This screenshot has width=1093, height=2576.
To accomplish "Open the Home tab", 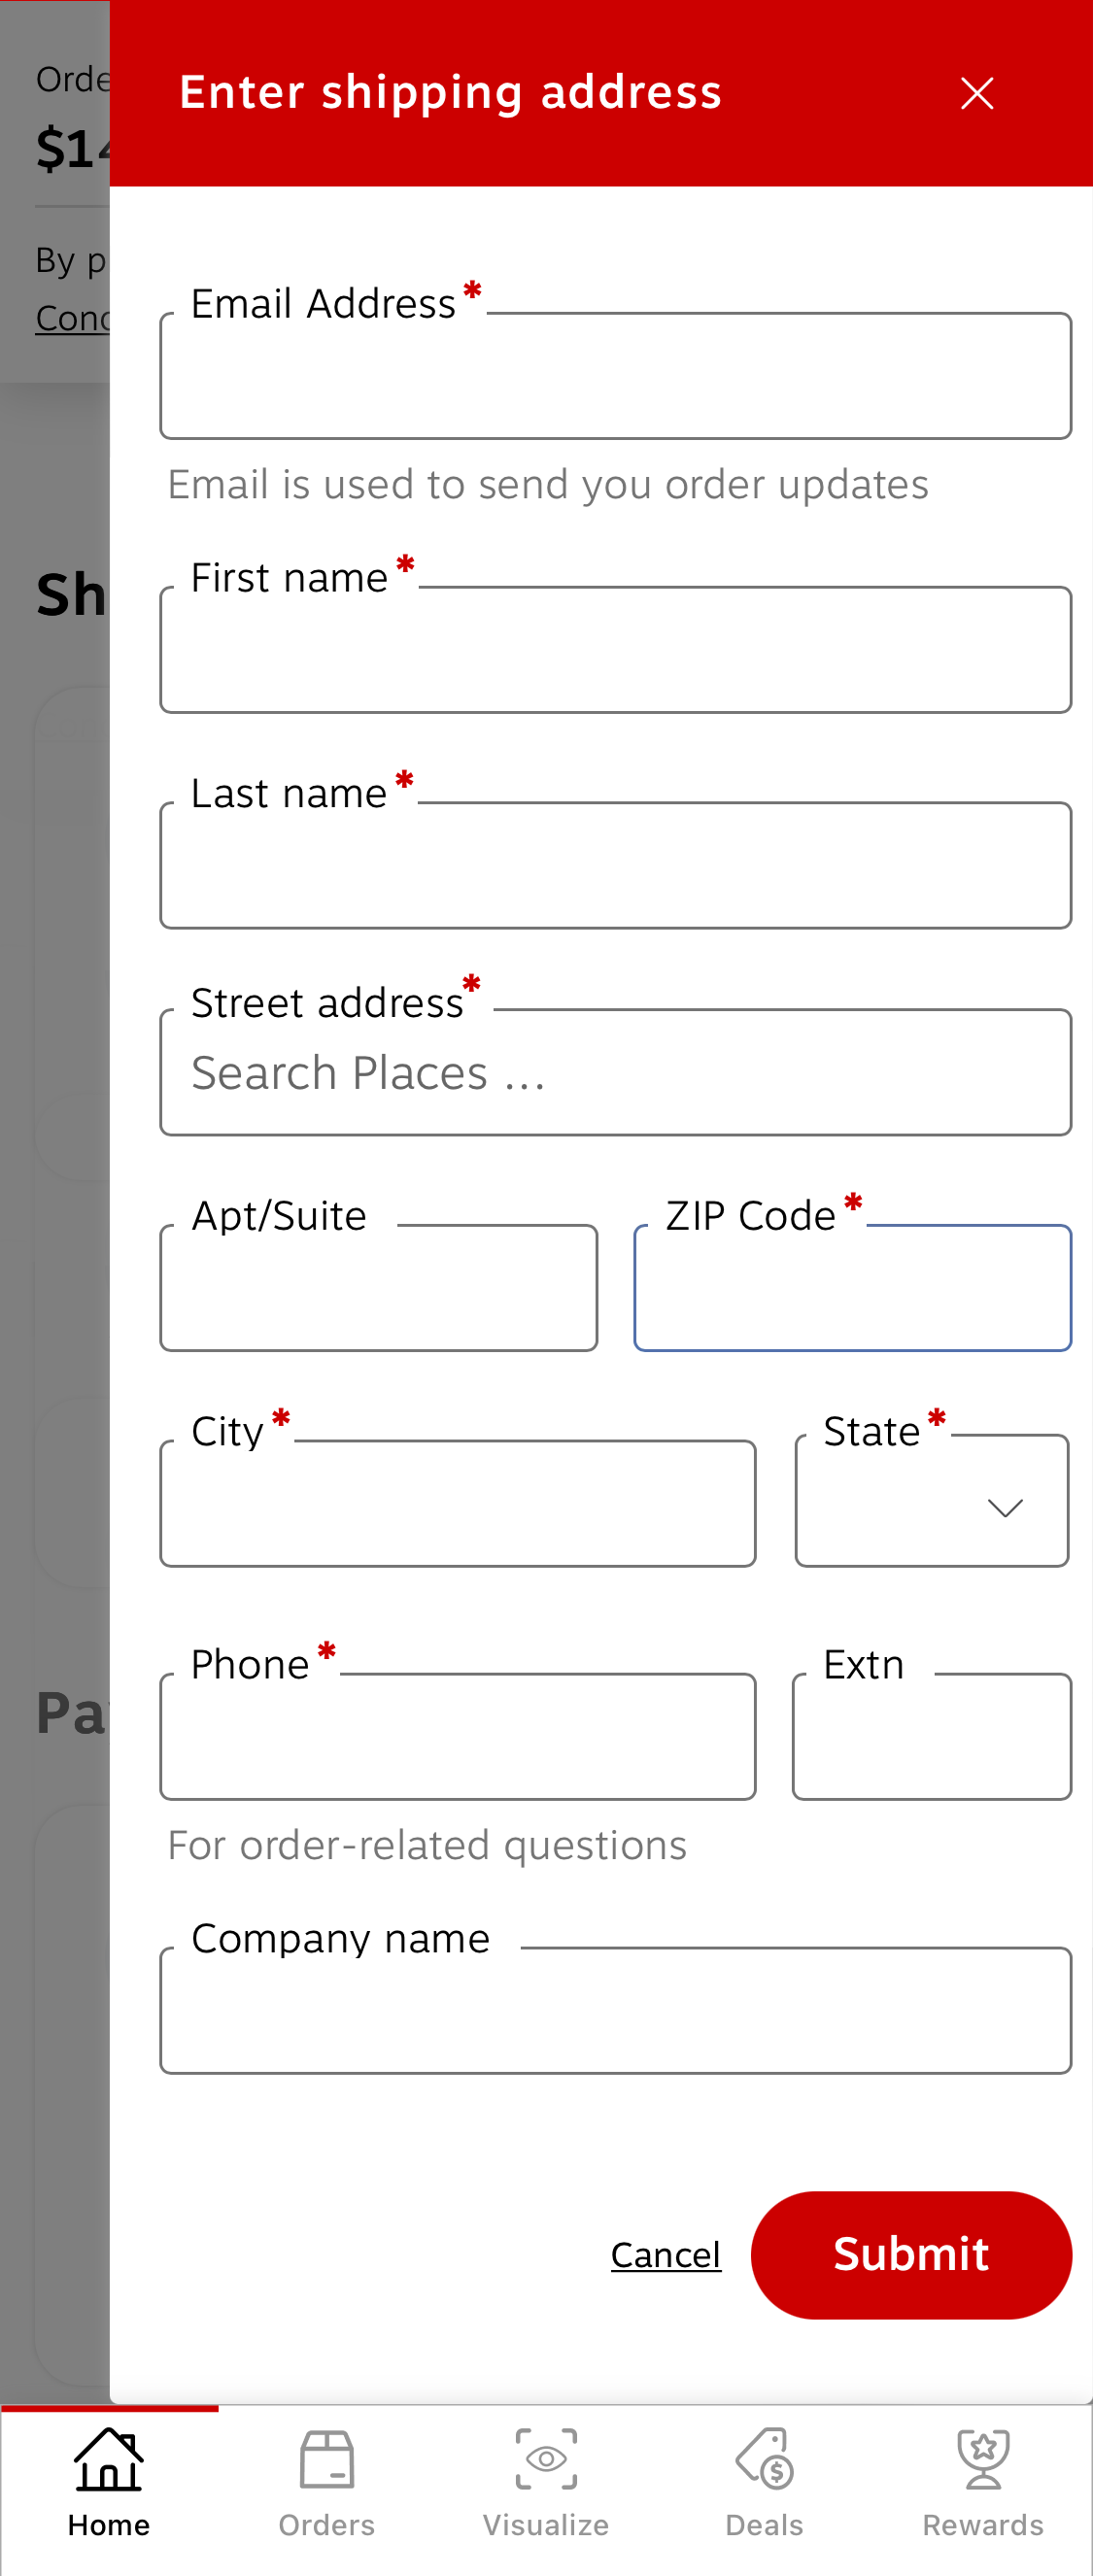I will point(109,2483).
